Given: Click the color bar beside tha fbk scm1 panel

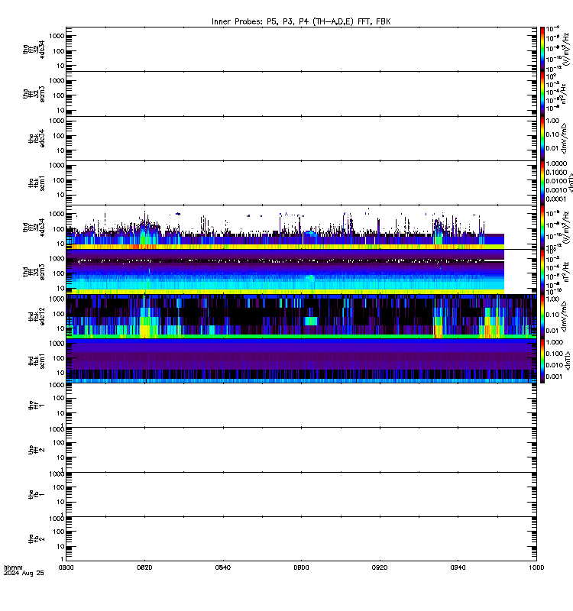Looking at the screenshot, I should click(x=542, y=183).
